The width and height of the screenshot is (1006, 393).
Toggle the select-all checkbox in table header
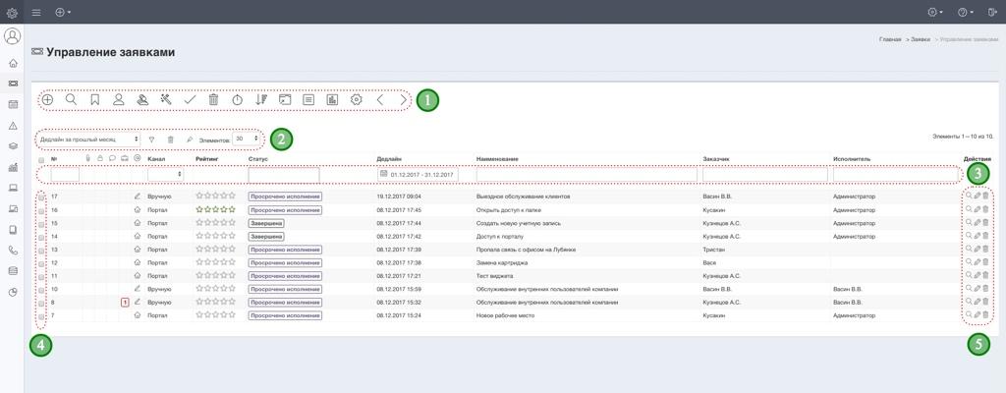(x=40, y=159)
